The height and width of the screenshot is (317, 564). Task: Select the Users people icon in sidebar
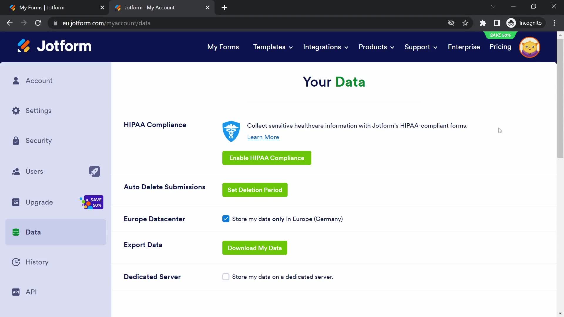pyautogui.click(x=16, y=171)
